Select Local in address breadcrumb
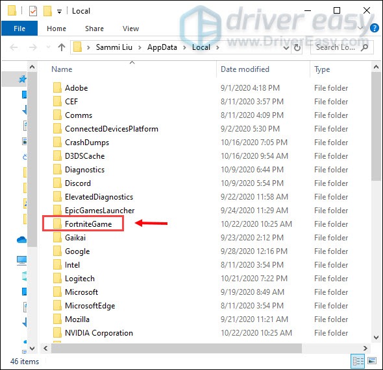383x370 pixels. pos(201,47)
